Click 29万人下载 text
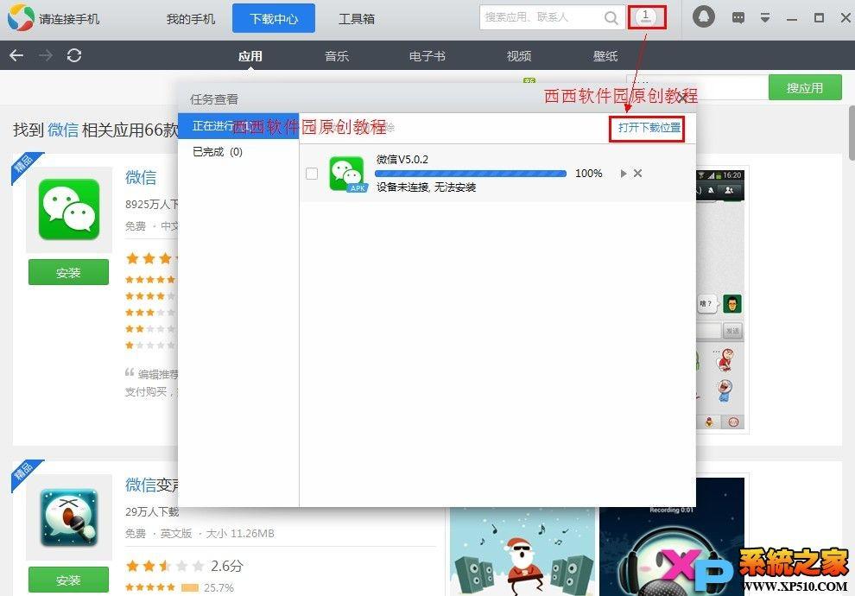Viewport: 855px width, 596px height. pos(152,511)
